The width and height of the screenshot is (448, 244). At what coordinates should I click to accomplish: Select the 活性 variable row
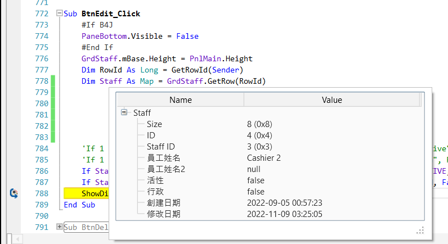pyautogui.click(x=154, y=180)
